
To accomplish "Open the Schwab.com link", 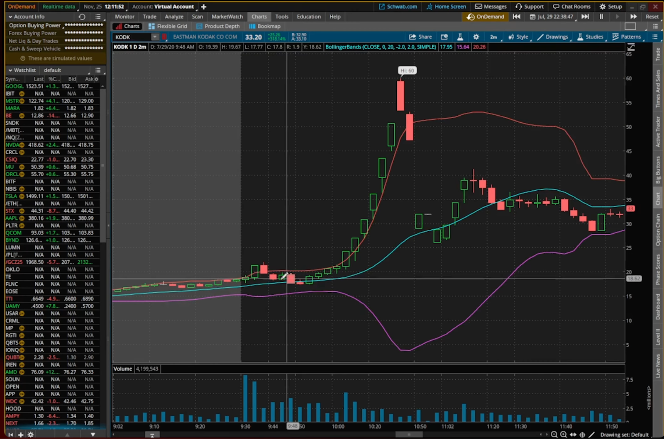I will coord(398,7).
